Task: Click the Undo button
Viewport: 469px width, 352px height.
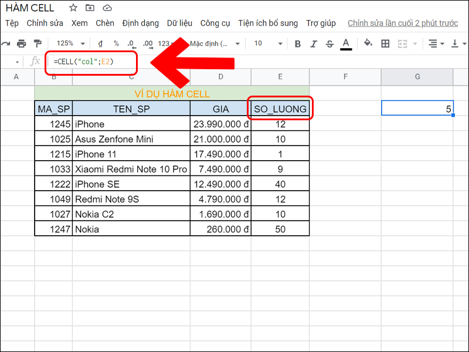Action: [6, 43]
